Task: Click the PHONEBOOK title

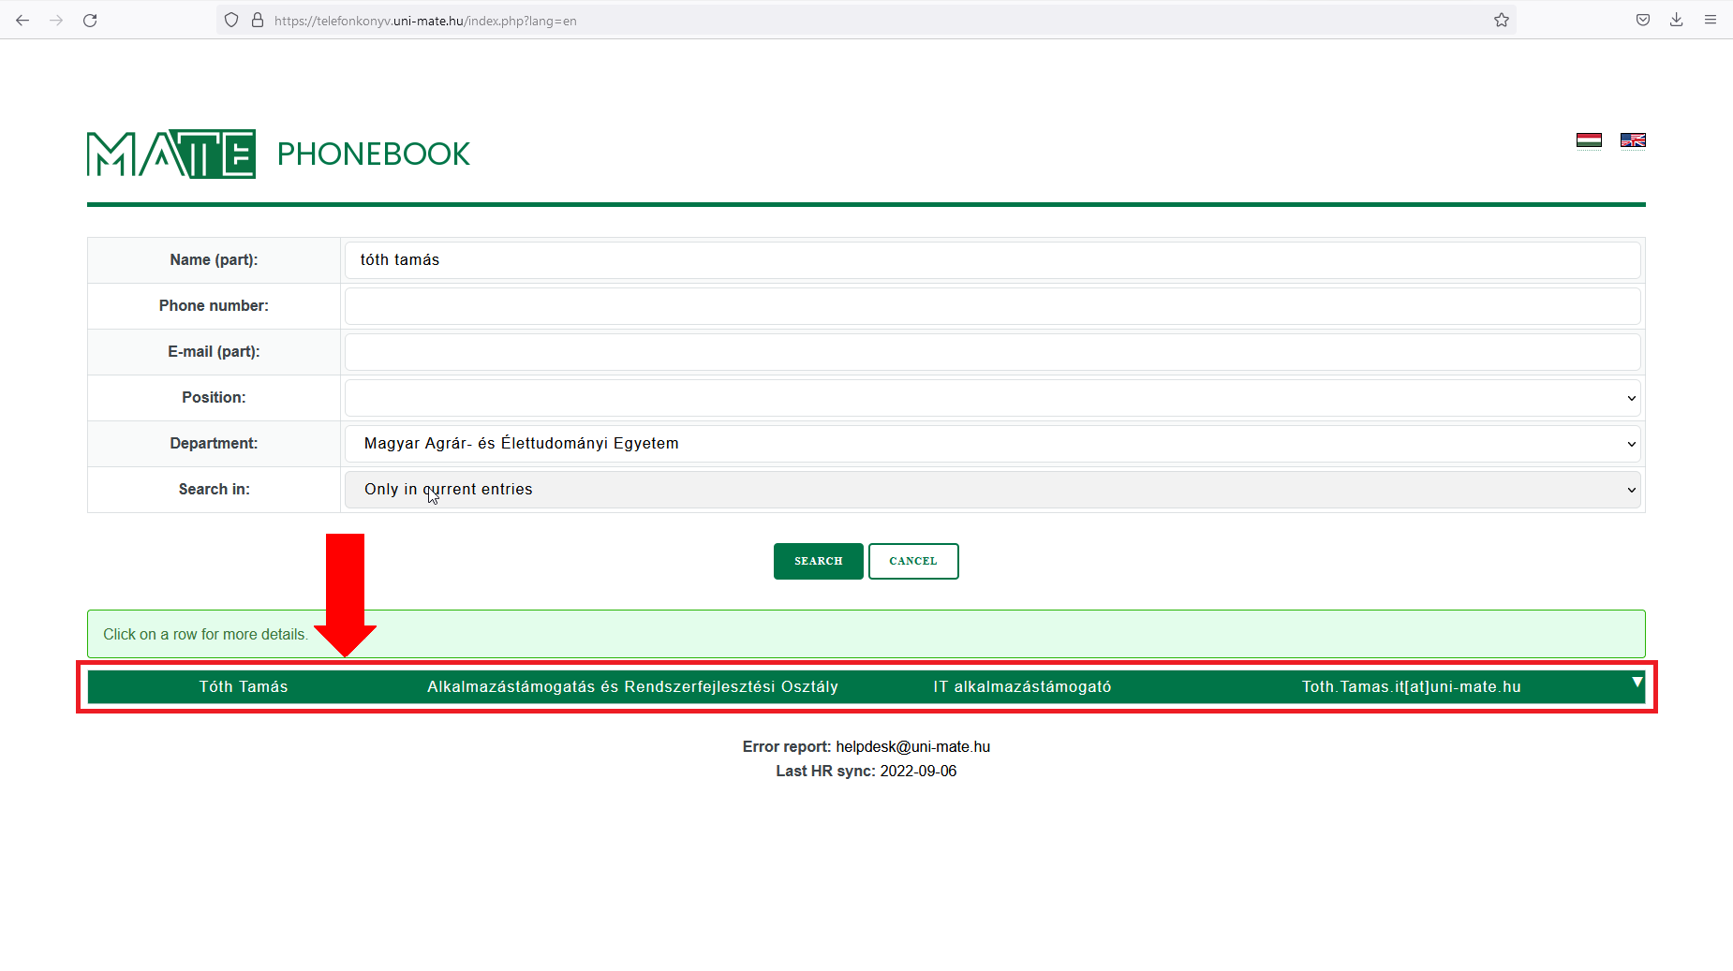Action: (x=374, y=154)
